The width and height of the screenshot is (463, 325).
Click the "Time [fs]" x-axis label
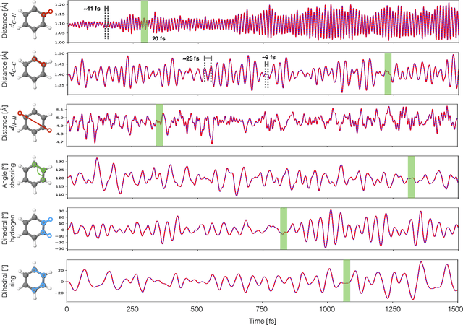click(x=262, y=318)
